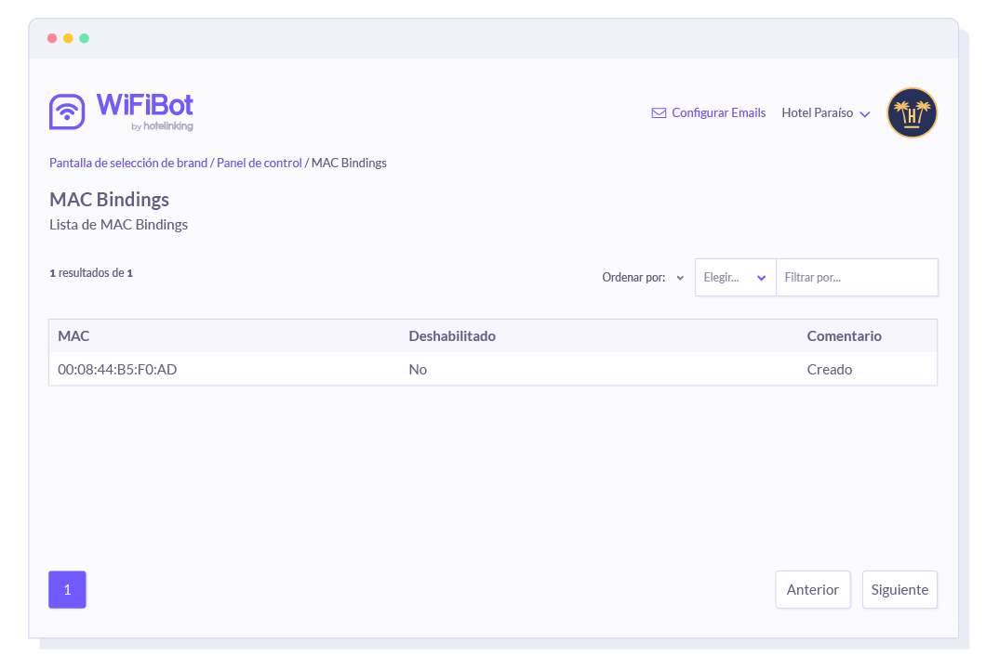Go to page 1 in pagination
The height and width of the screenshot is (656, 986).
point(67,589)
